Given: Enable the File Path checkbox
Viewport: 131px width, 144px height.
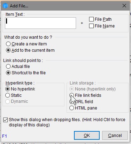Looking at the screenshot, I should coord(91,19).
